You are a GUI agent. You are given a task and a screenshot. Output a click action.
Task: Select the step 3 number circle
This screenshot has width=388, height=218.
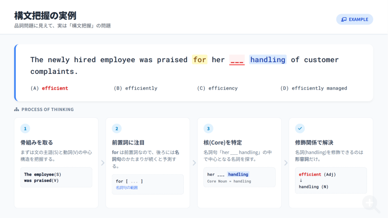tap(208, 129)
